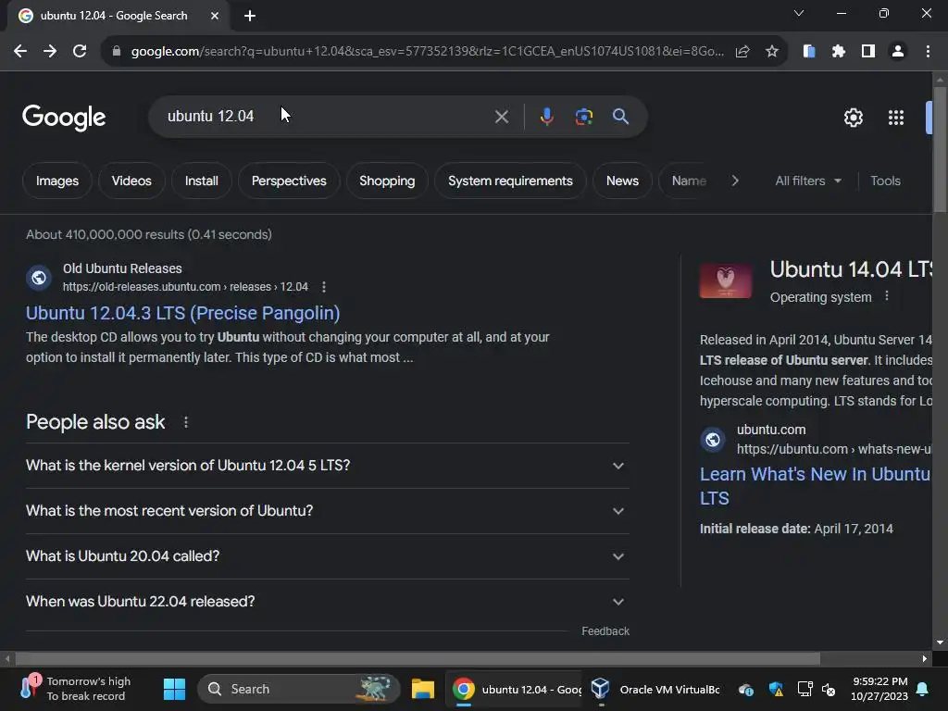
Task: Open knowledge panel more options dots
Action: click(x=887, y=296)
